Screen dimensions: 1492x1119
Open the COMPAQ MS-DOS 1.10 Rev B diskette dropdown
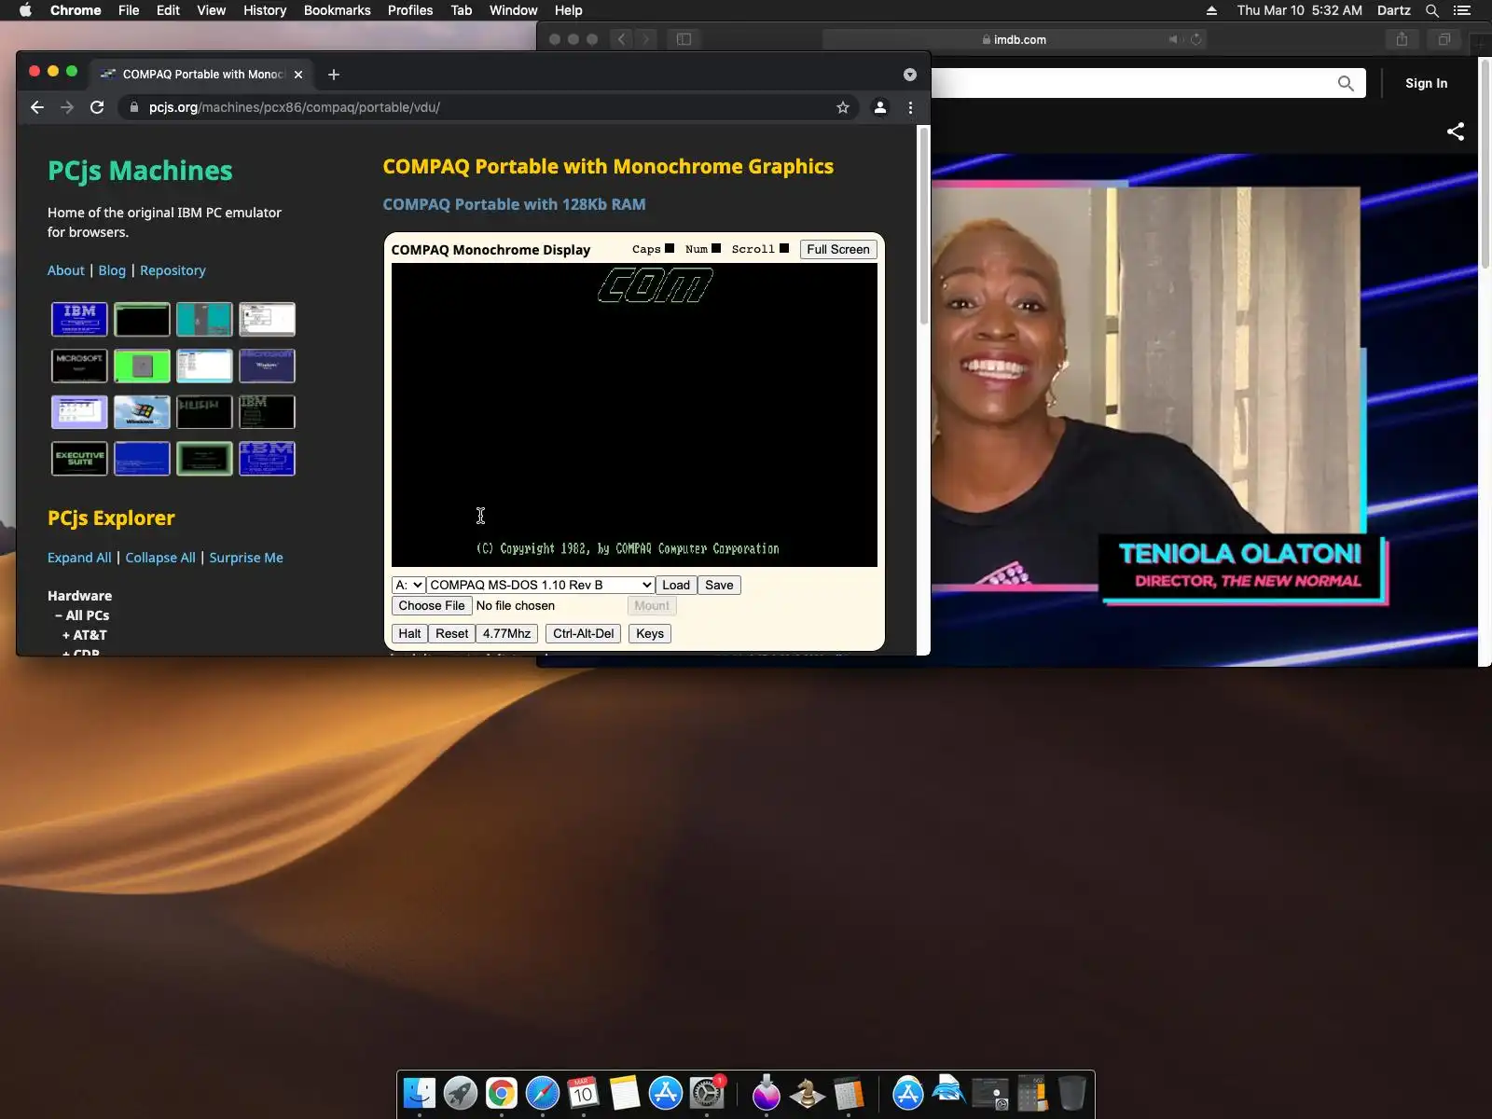coord(541,585)
